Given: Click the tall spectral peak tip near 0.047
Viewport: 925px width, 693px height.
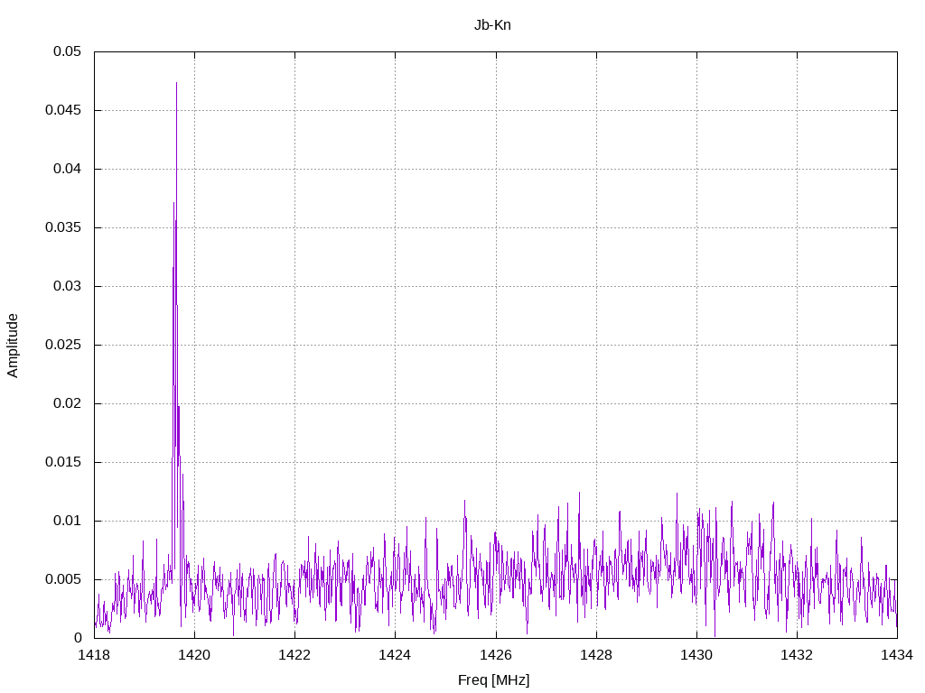Looking at the screenshot, I should (x=176, y=83).
